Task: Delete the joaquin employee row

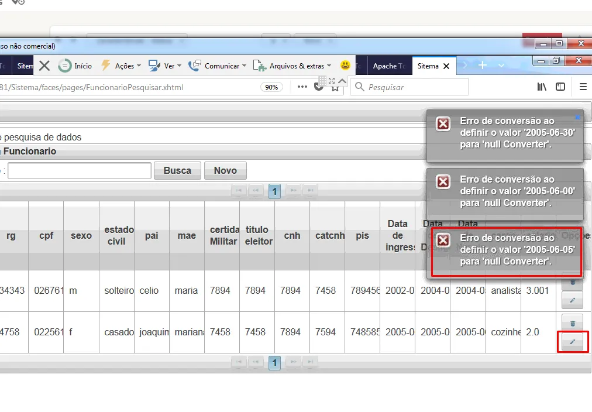Action: [572, 323]
